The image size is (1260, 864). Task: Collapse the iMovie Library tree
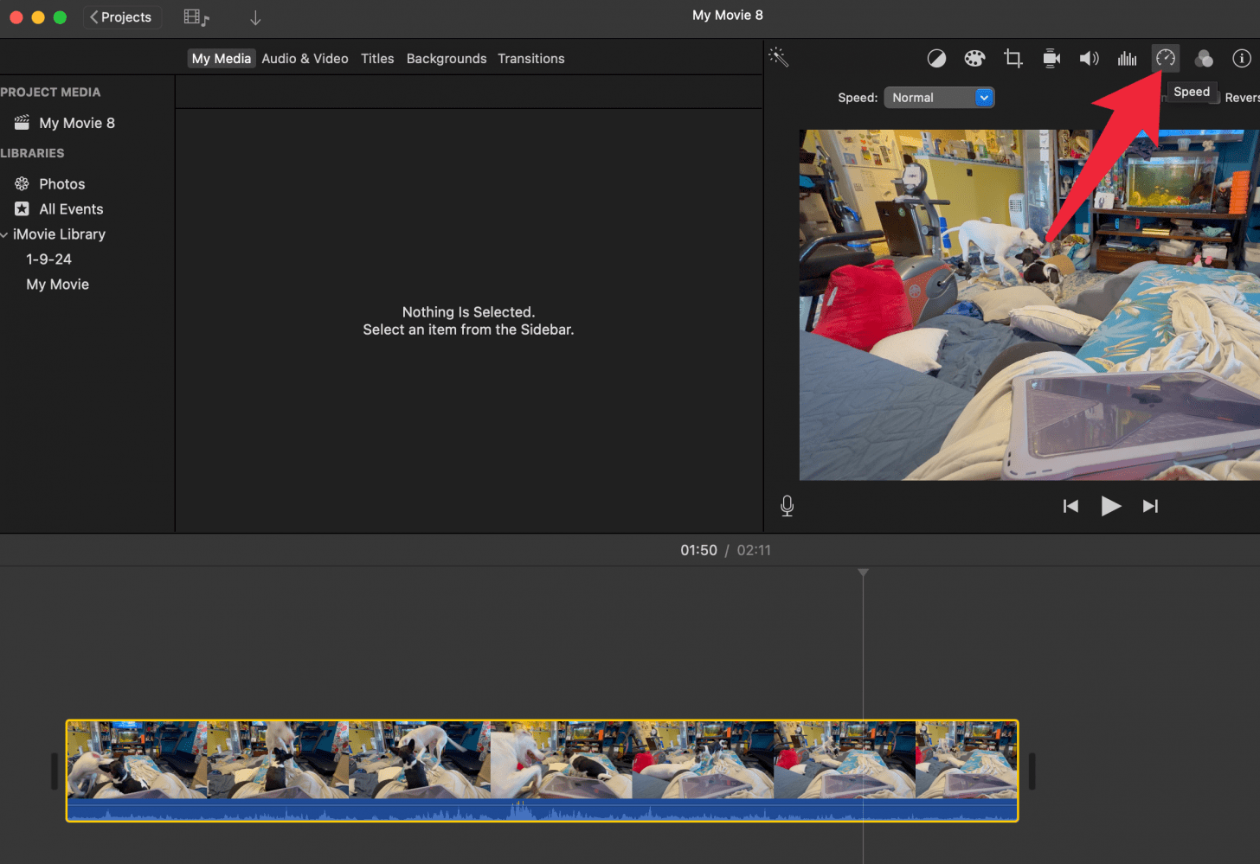coord(4,234)
